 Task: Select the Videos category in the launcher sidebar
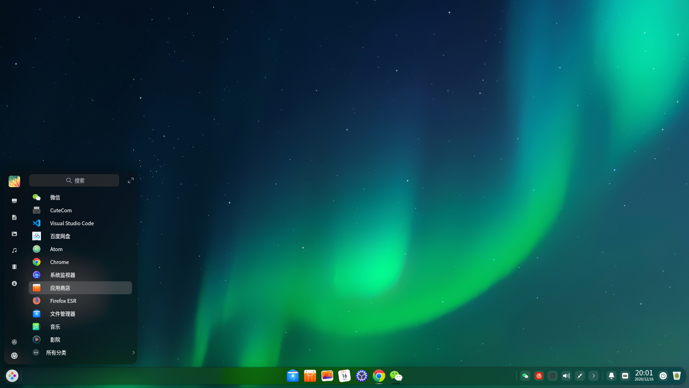click(x=14, y=267)
